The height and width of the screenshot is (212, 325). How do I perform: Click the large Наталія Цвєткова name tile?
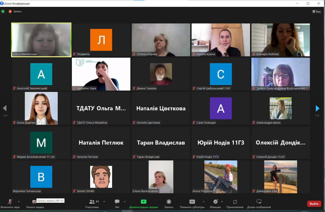pyautogui.click(x=161, y=108)
